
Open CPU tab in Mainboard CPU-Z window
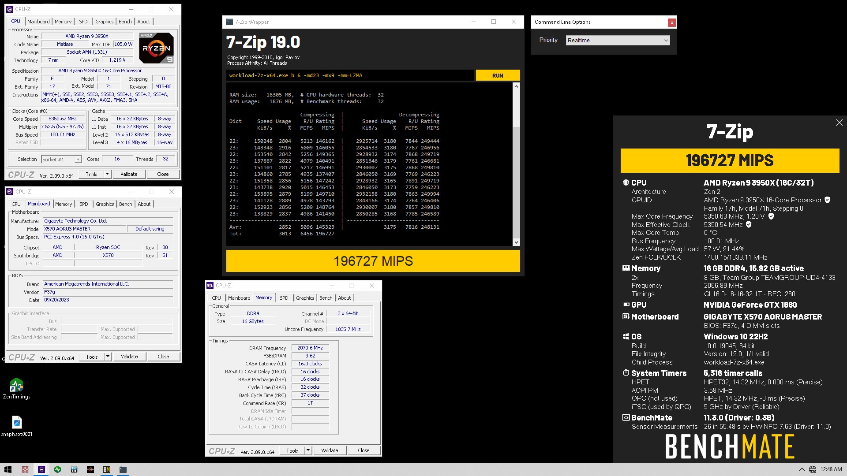point(16,204)
